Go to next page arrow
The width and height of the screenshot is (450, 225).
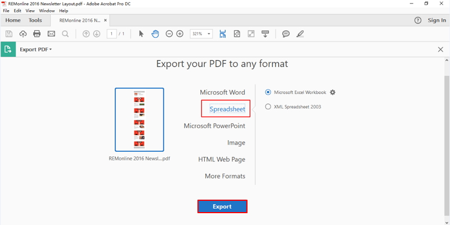(x=97, y=34)
